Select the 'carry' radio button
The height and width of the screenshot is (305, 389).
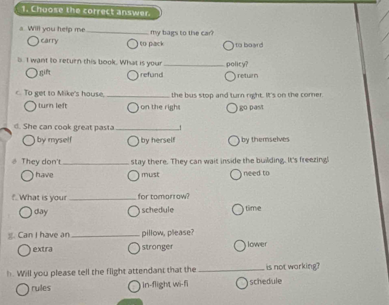coord(33,41)
